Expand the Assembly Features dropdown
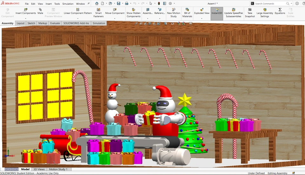The width and height of the screenshot is (305, 175). tap(147, 18)
